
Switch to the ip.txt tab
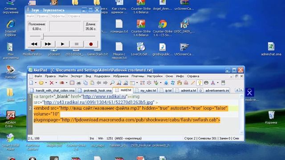[166, 90]
